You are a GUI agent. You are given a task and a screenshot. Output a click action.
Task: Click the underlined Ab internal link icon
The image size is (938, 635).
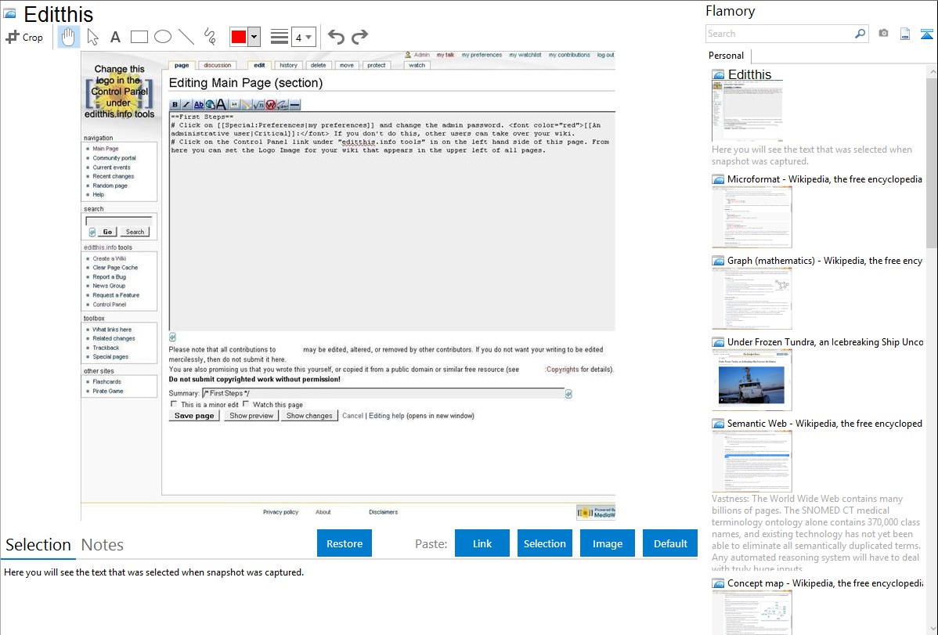(x=198, y=105)
